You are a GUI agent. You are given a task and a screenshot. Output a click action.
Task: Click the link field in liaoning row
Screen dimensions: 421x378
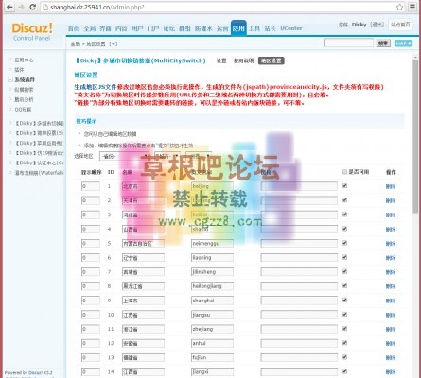[299, 258]
